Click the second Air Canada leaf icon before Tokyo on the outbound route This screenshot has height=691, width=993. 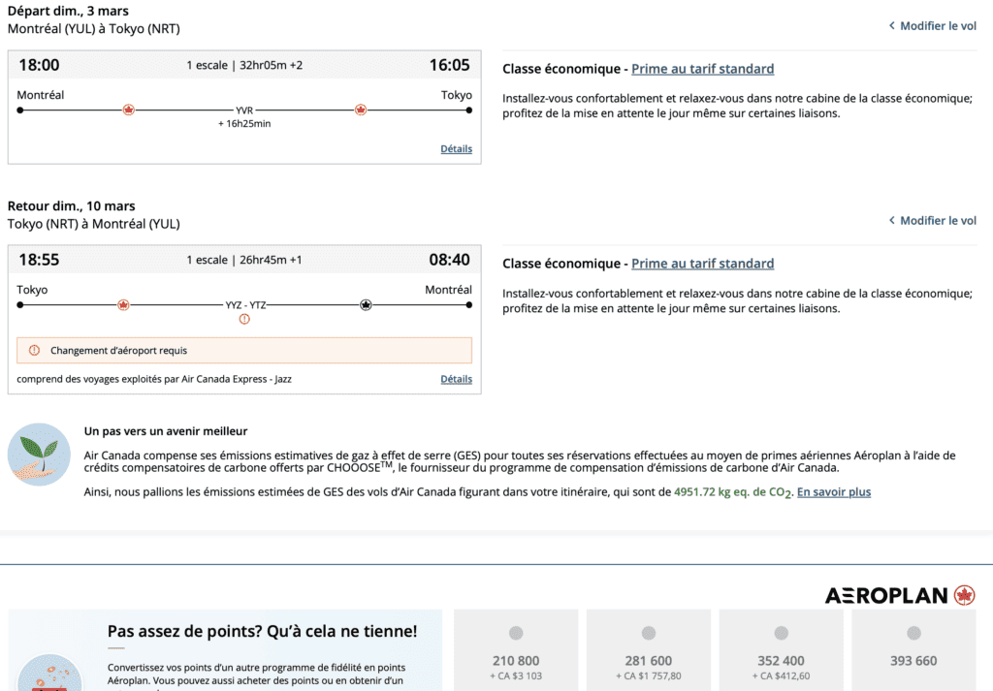361,110
